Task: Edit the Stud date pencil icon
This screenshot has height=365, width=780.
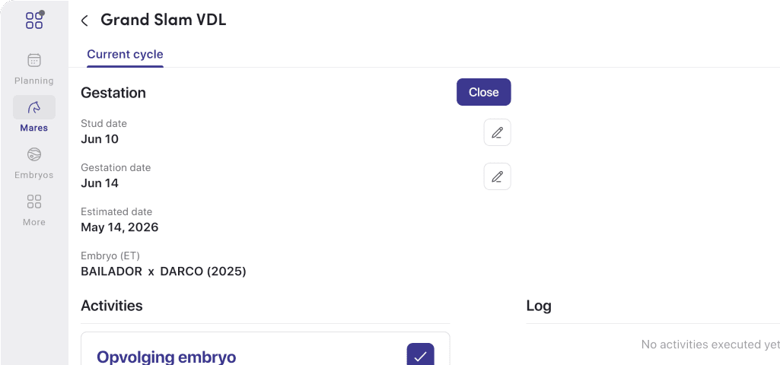Action: (x=497, y=132)
